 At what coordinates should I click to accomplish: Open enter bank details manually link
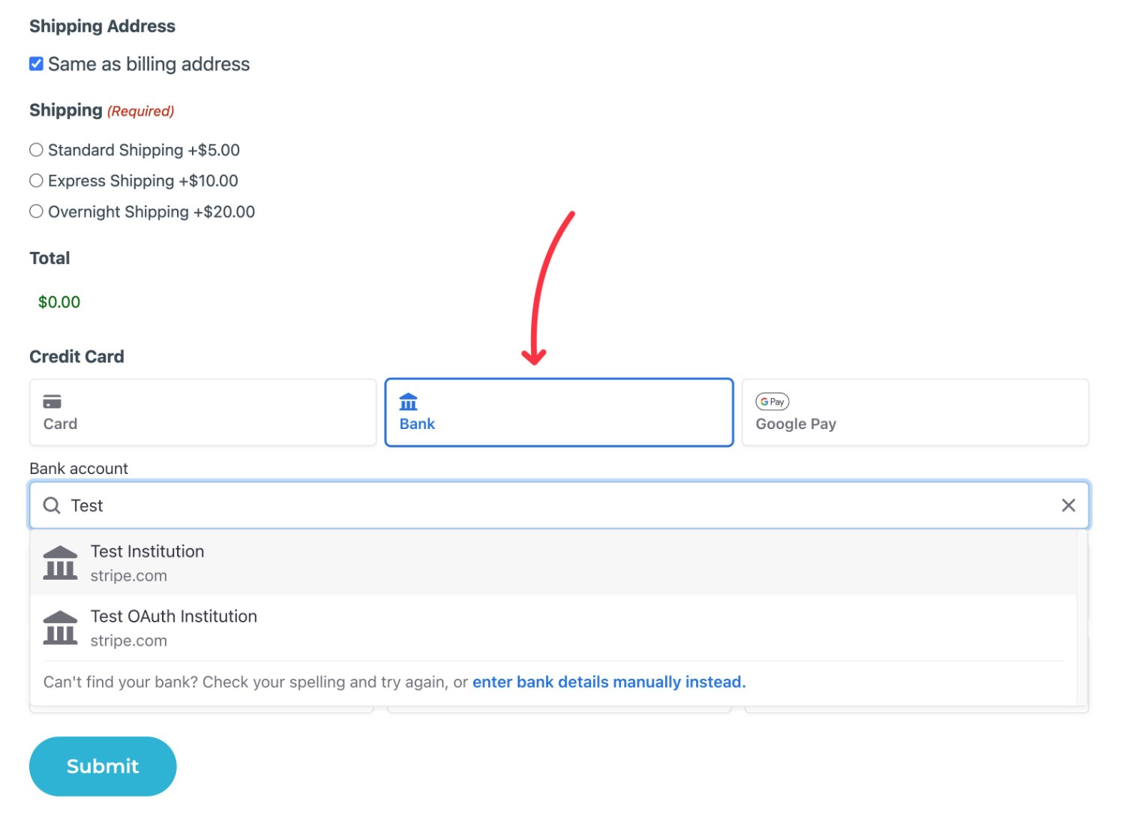coord(608,682)
